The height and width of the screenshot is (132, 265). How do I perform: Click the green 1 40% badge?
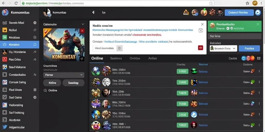click(x=182, y=93)
